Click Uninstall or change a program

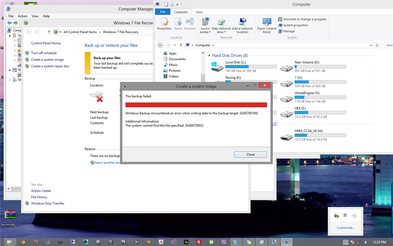click(302, 19)
